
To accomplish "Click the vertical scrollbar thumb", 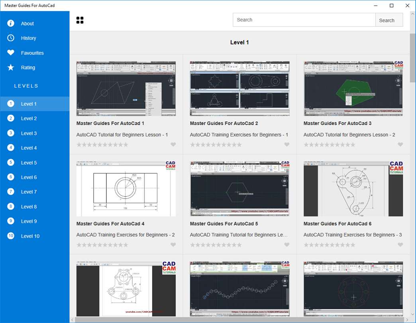I will point(412,58).
